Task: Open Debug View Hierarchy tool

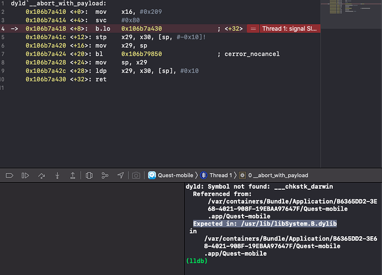Action: (x=89, y=175)
